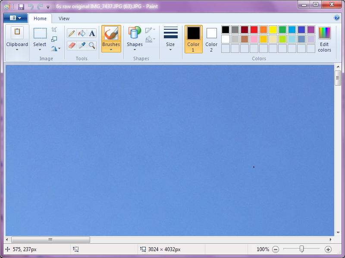The height and width of the screenshot is (258, 345).
Task: Activate the Color 2 background button
Action: (x=211, y=39)
